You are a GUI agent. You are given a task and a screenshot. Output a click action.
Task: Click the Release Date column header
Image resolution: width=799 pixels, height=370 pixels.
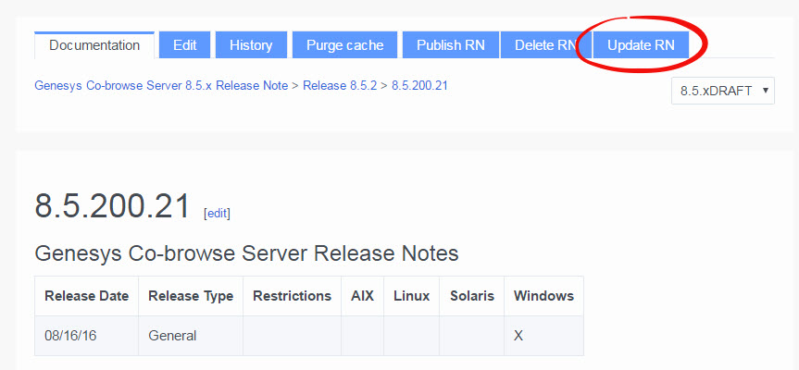[x=87, y=296]
